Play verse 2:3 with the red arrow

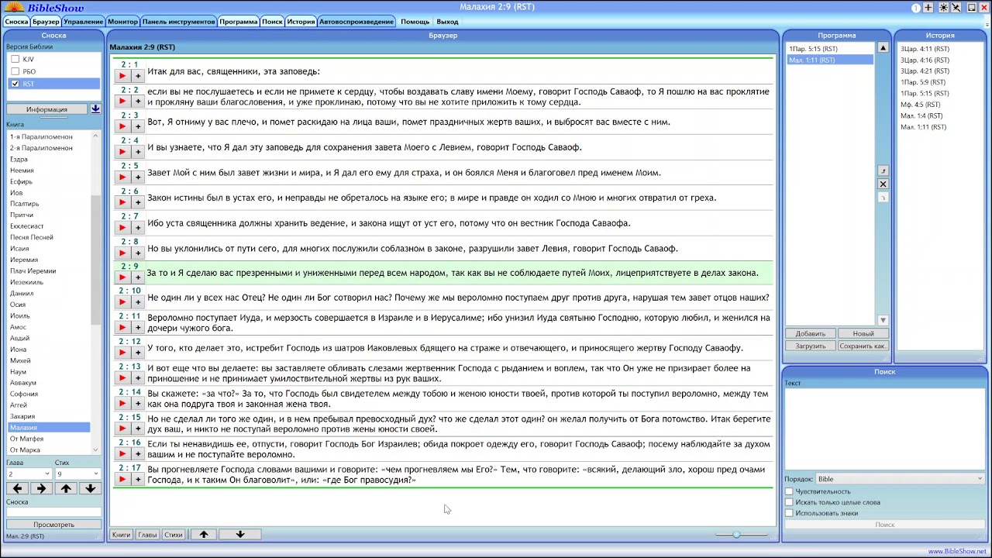pos(122,126)
